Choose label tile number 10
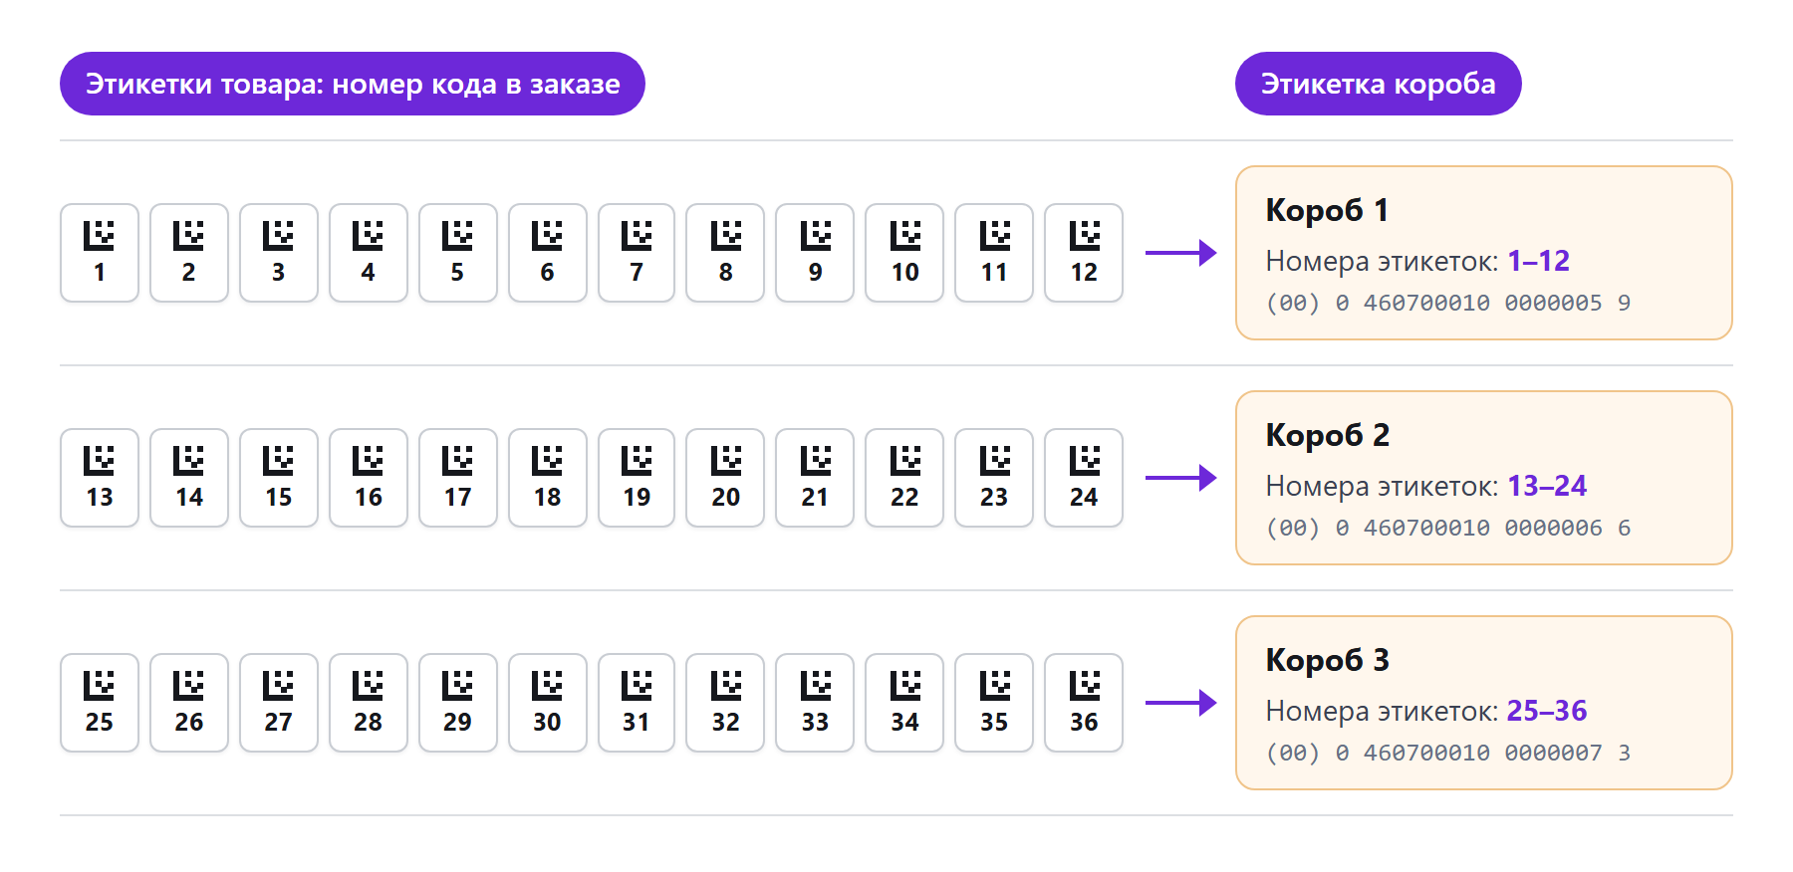The width and height of the screenshot is (1793, 872). 904,253
